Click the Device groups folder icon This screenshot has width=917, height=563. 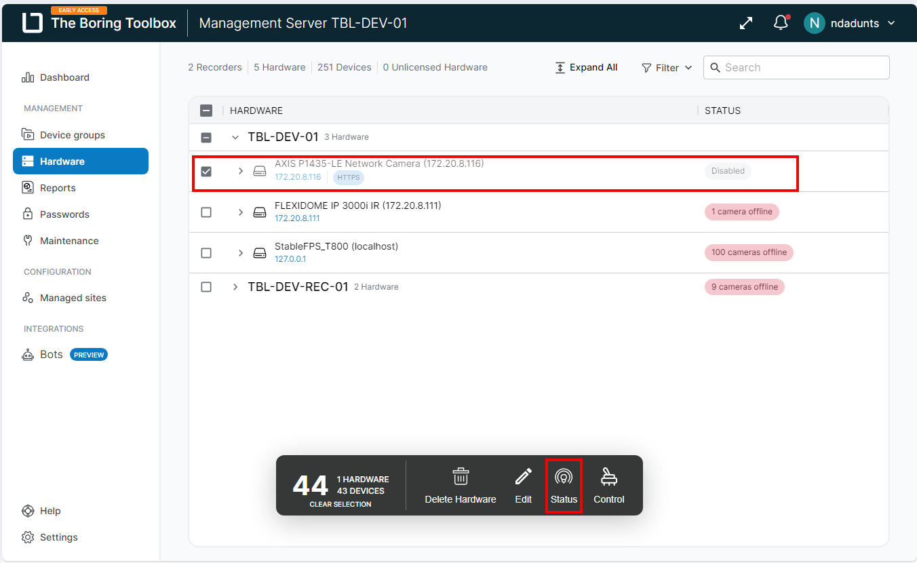(28, 134)
